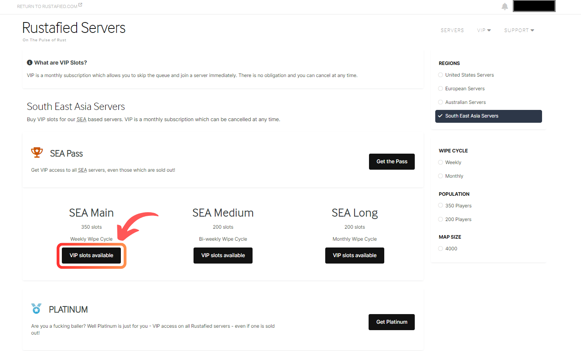581x351 pixels.
Task: Click Get the Pass button
Action: point(391,162)
